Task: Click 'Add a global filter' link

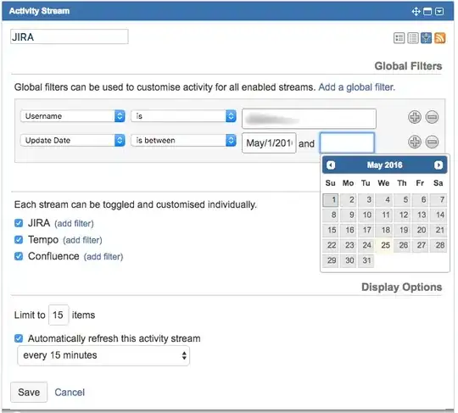Action: coord(356,87)
